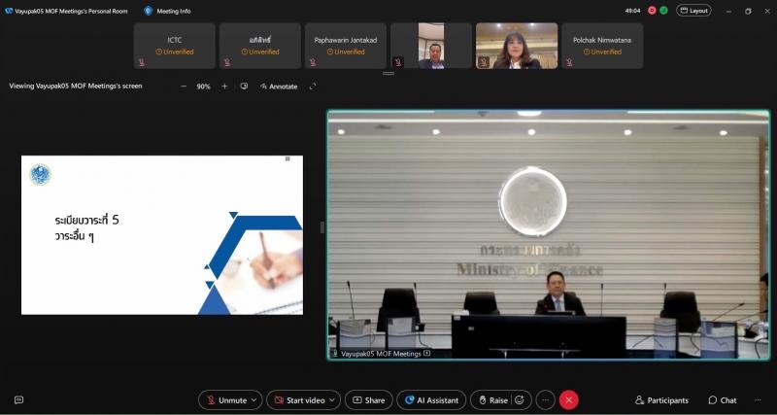777x415 pixels.
Task: Click the Webex logo in title bar
Action: coord(9,11)
